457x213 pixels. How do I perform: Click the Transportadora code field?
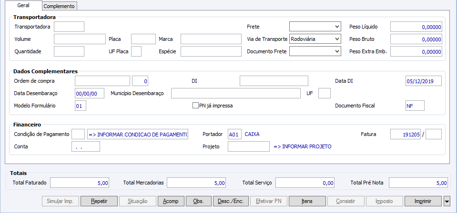point(69,27)
